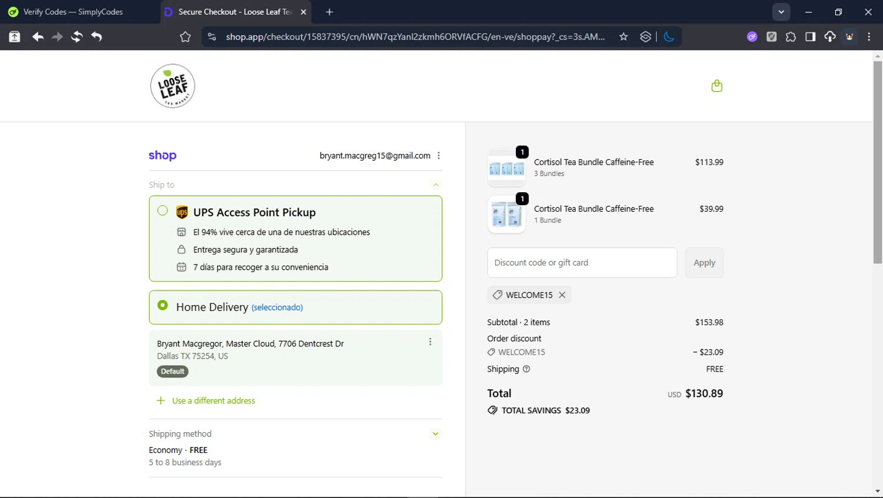The height and width of the screenshot is (498, 883).
Task: Click the Apply discount button
Action: [x=704, y=263]
